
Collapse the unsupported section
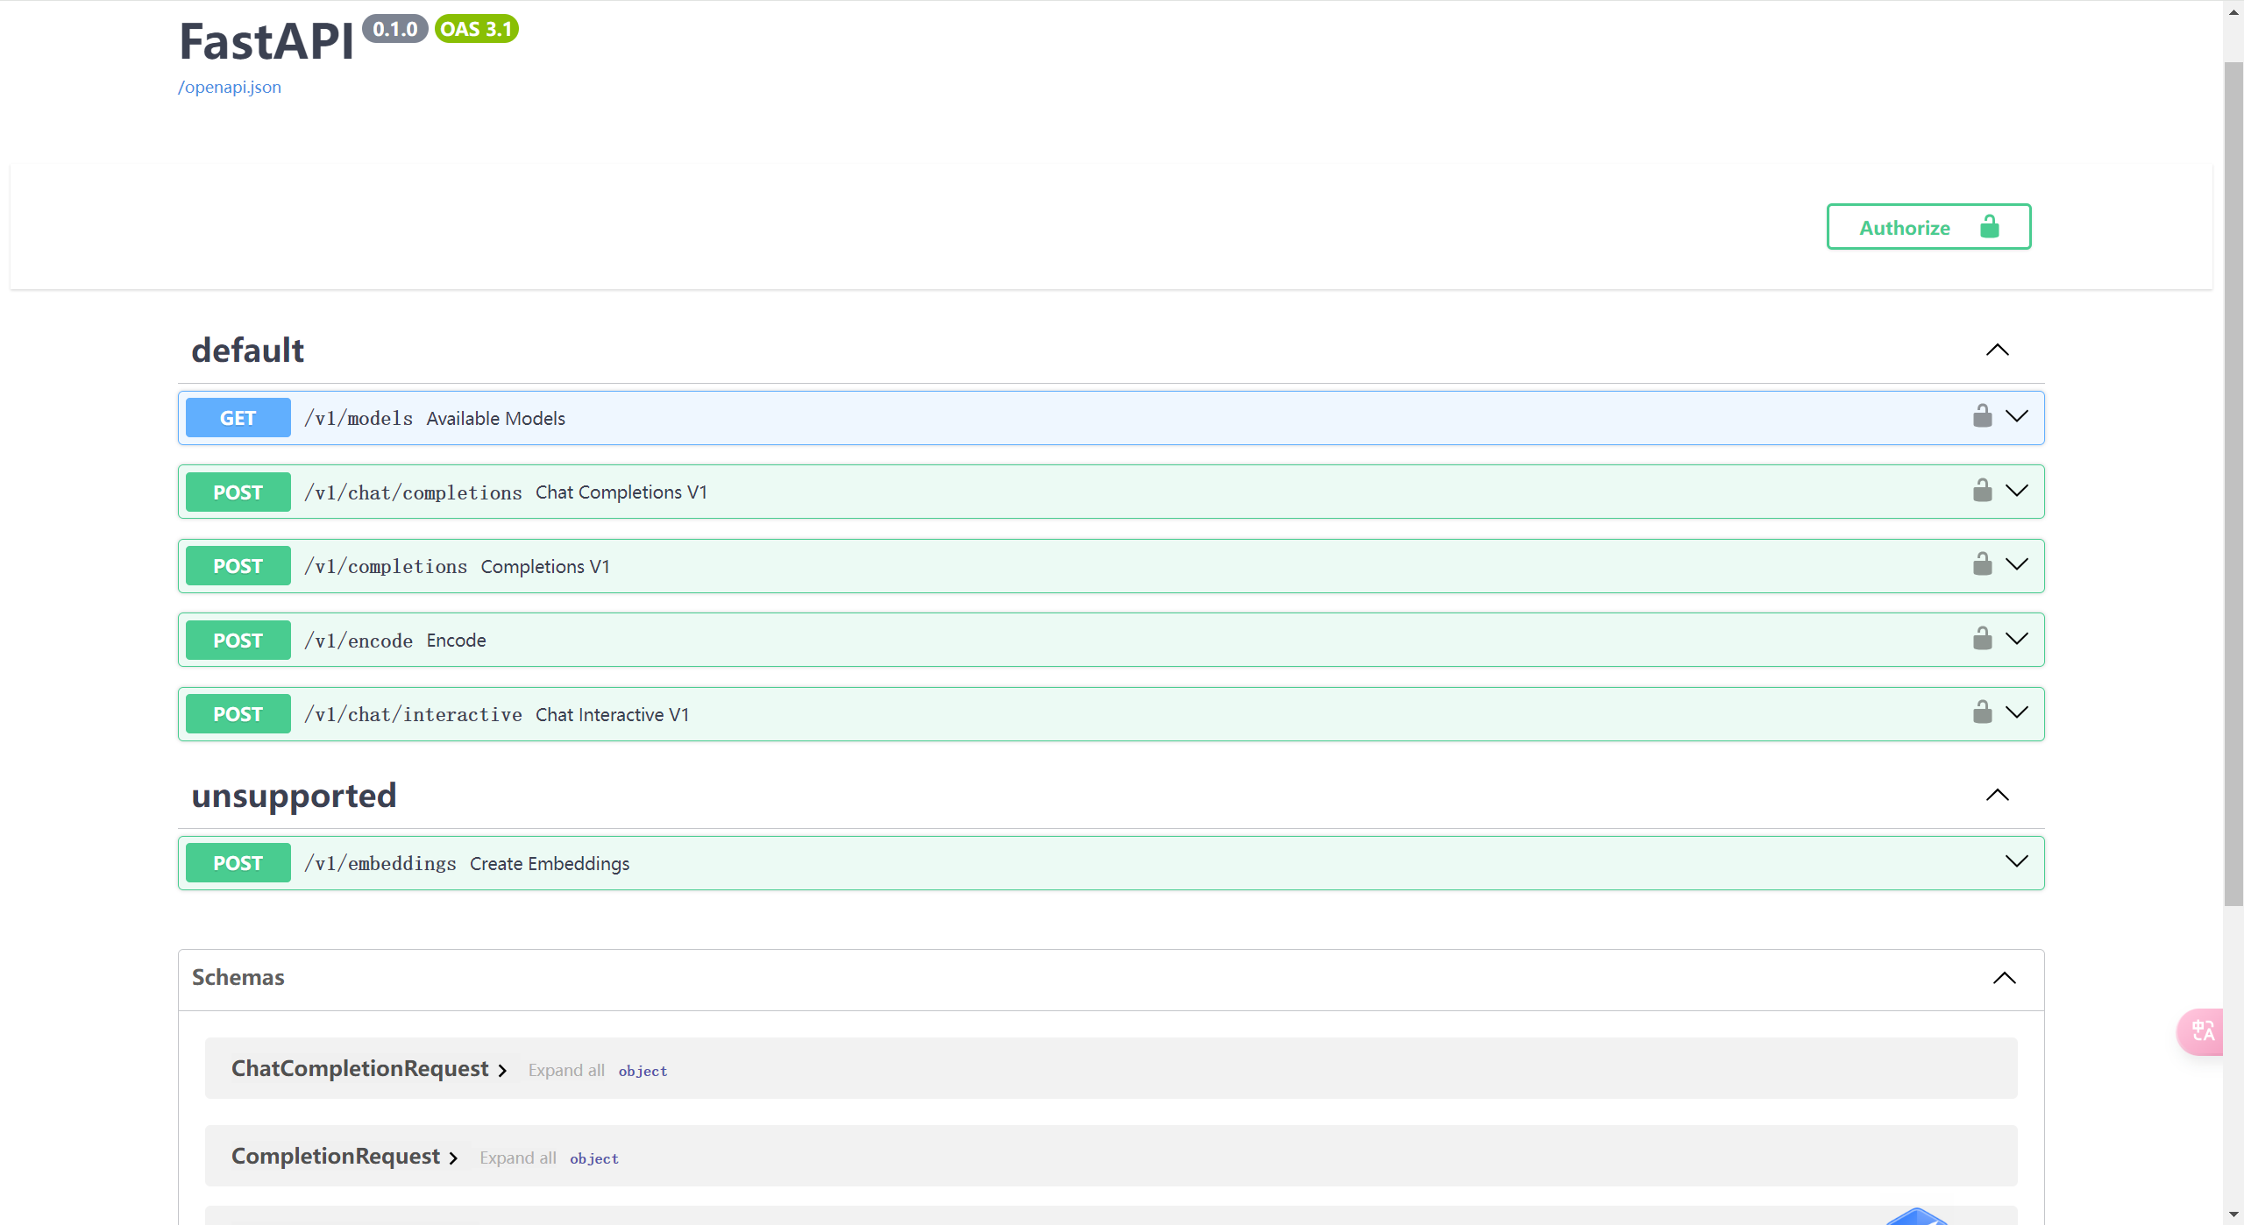pyautogui.click(x=1997, y=795)
